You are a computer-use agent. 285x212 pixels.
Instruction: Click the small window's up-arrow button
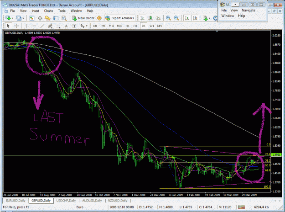tap(235, 5)
